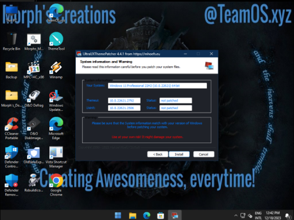Close the UltraUXThemePatcher window

(x=211, y=54)
